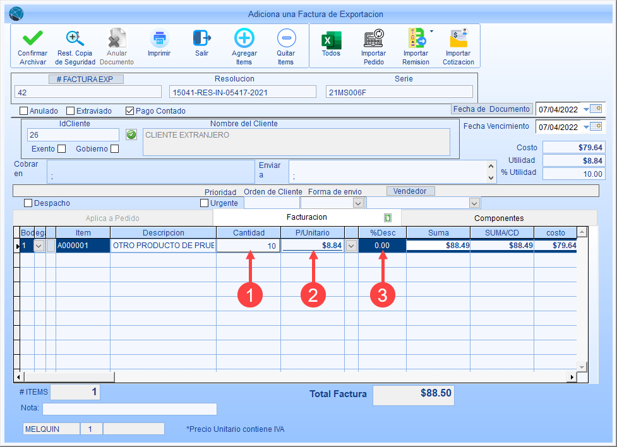Screen dimensions: 617x447
Task: Click the Cobrar en text box
Action: pyautogui.click(x=151, y=172)
